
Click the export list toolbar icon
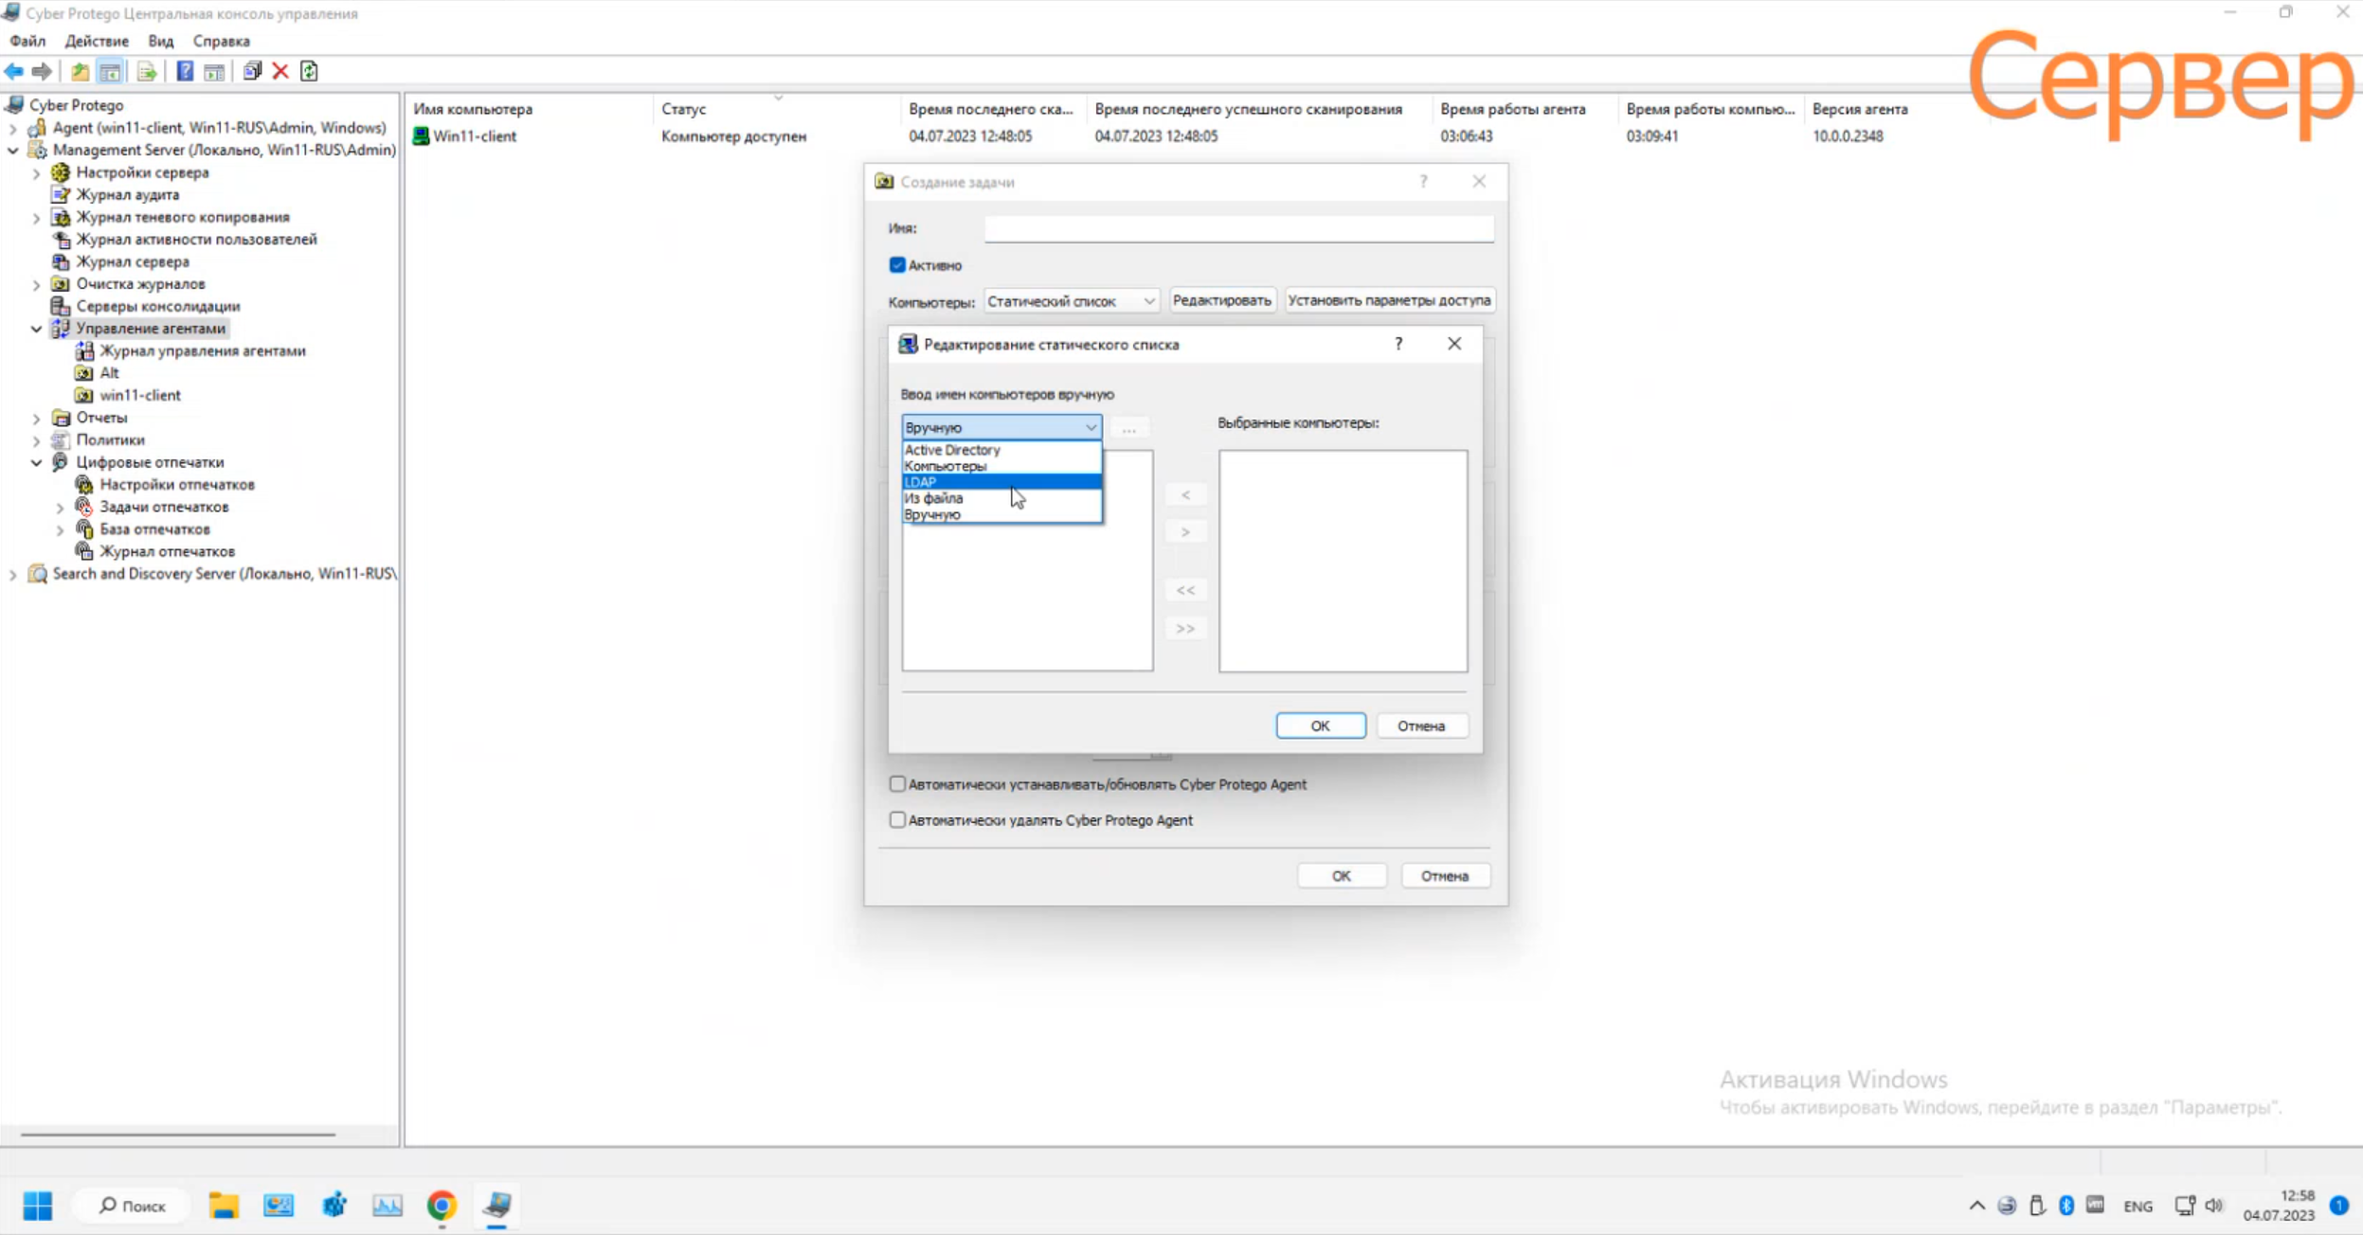point(146,71)
